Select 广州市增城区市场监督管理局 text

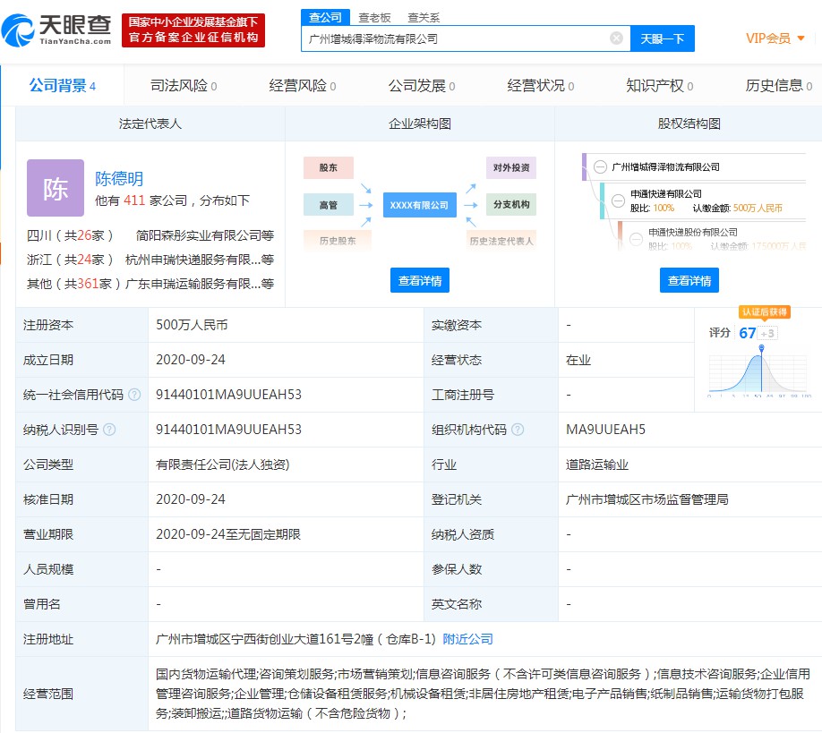tap(646, 499)
